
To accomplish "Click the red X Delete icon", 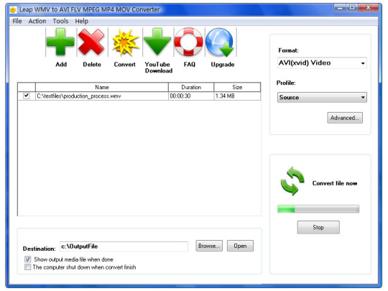I will (x=91, y=42).
